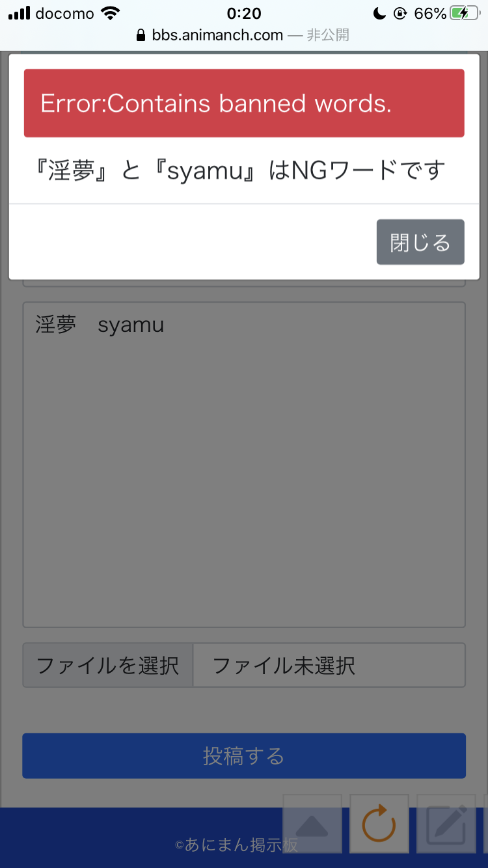Tap the scroll-to-top triangle icon
Viewport: 488px width, 868px height.
click(312, 824)
